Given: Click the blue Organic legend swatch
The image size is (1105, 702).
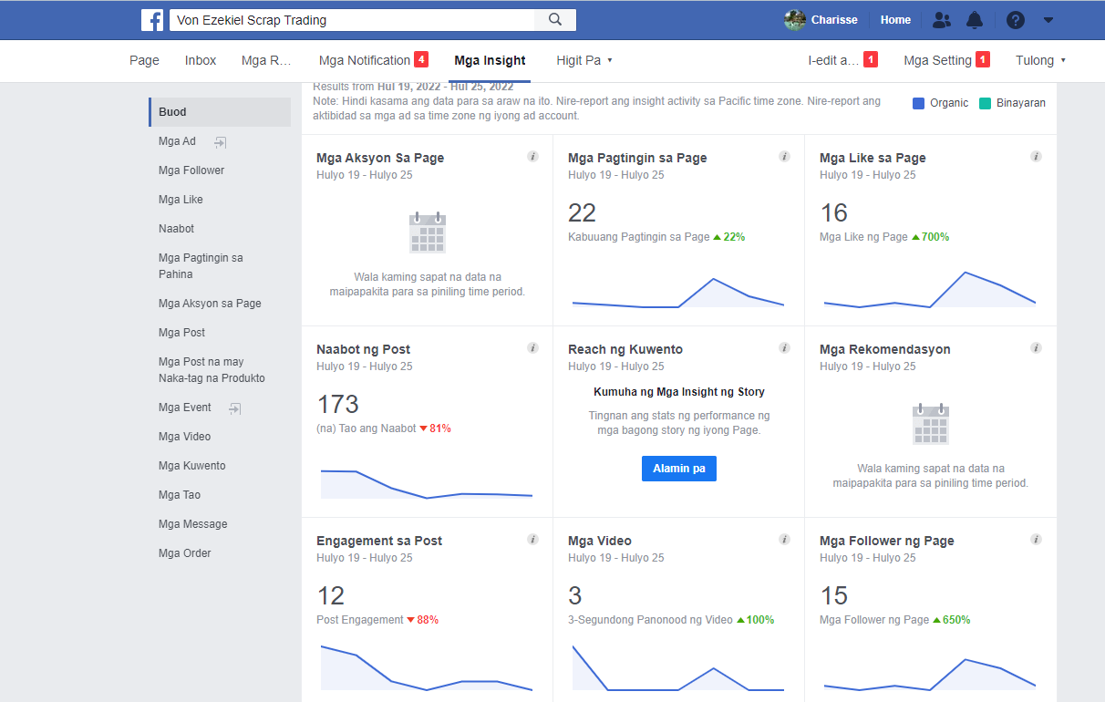Looking at the screenshot, I should click(919, 103).
